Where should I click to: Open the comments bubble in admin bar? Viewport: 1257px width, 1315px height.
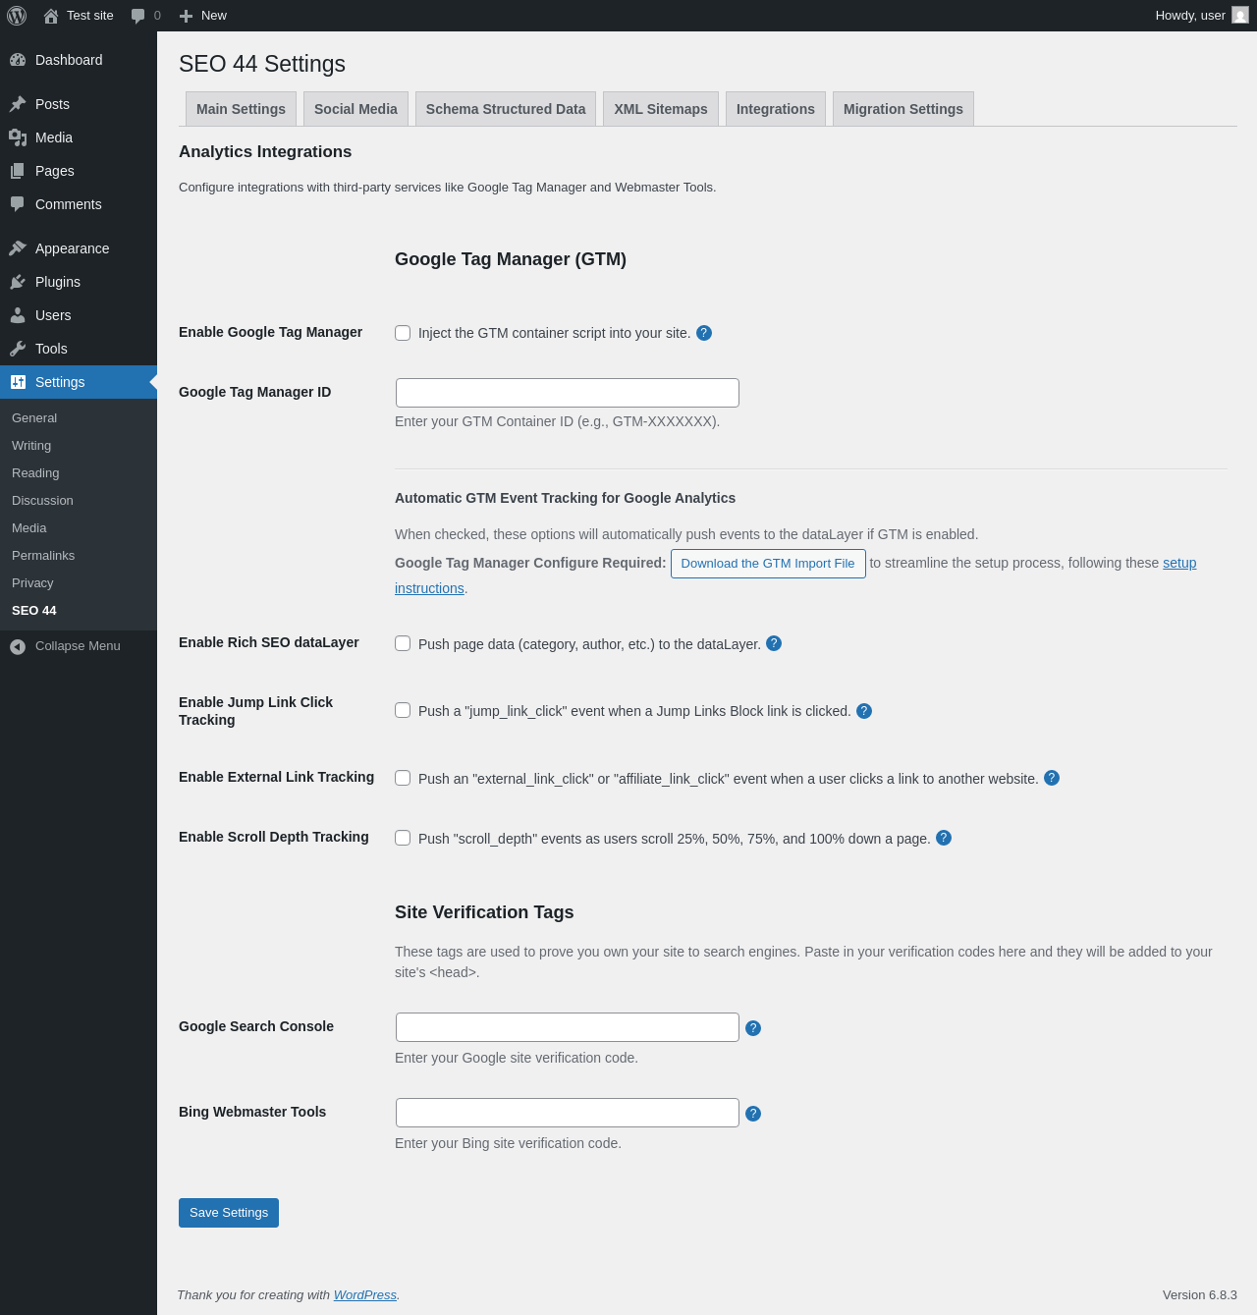pyautogui.click(x=145, y=16)
